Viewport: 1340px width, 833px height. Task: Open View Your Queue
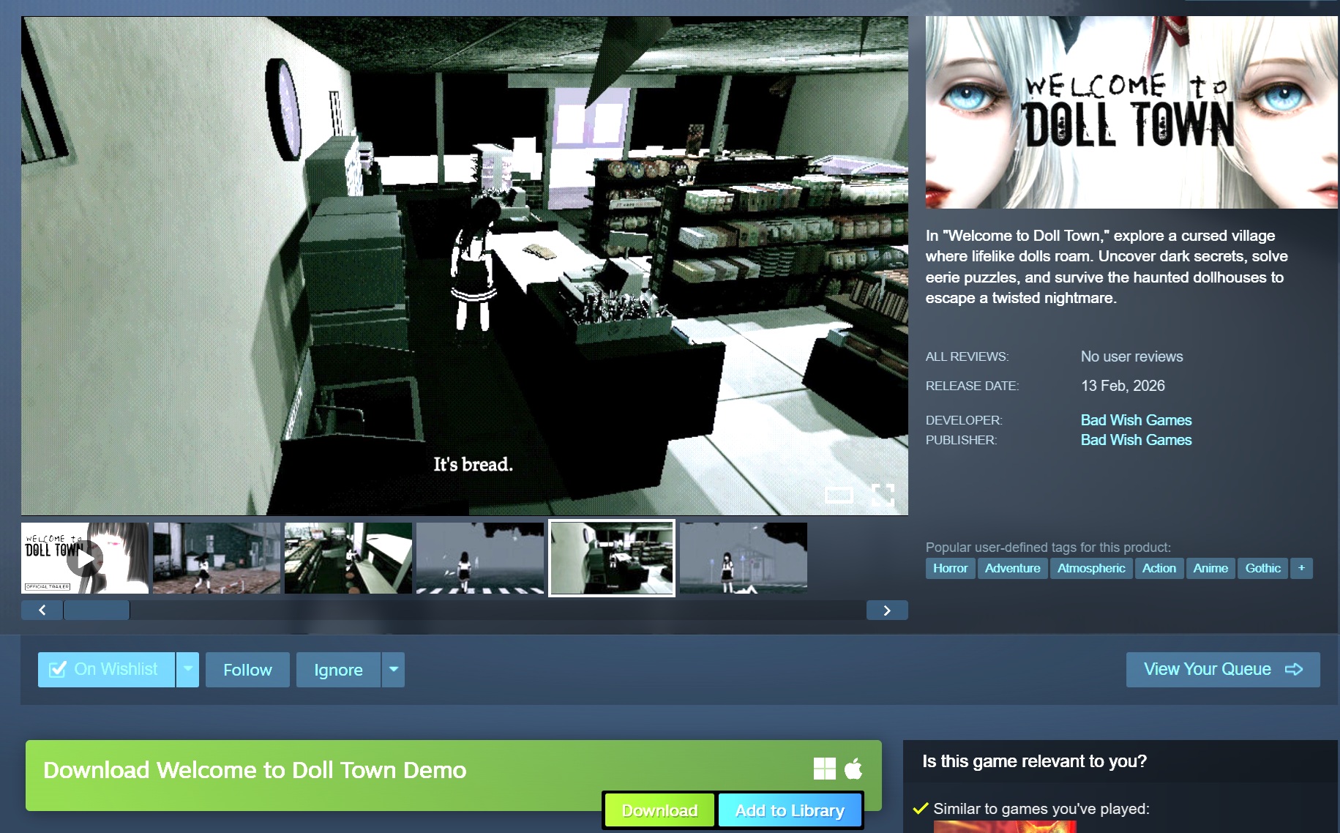pos(1223,670)
